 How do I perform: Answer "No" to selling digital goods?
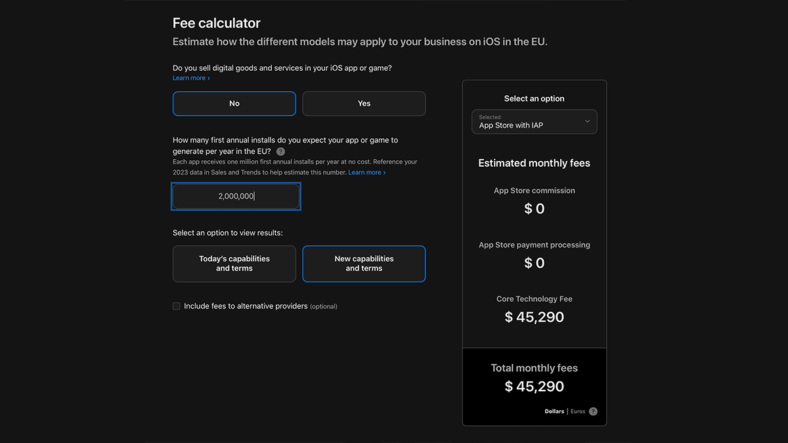click(234, 104)
